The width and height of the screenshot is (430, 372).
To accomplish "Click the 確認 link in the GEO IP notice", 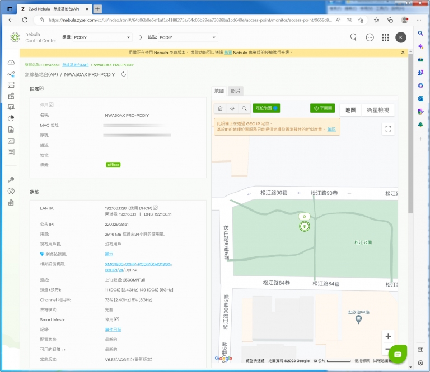I will pyautogui.click(x=331, y=130).
